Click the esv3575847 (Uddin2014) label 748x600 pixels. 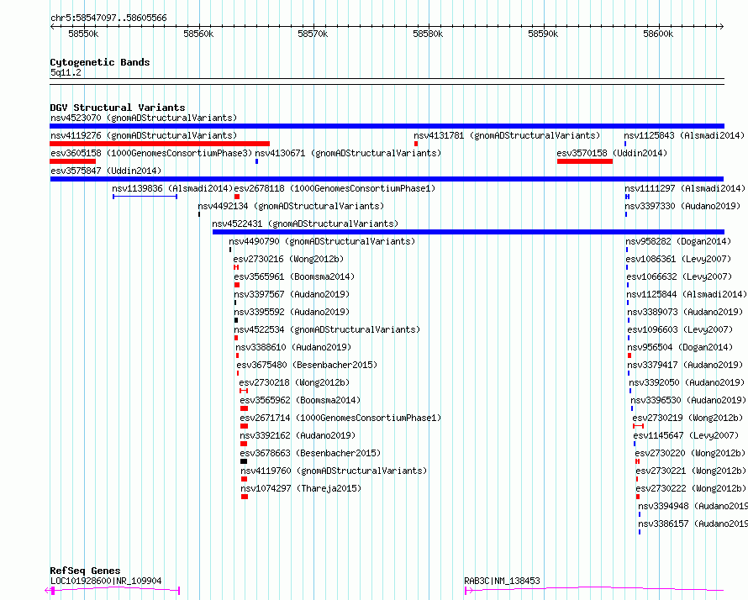[x=106, y=171]
